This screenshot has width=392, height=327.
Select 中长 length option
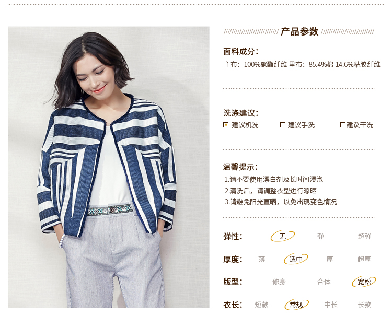coord(331,305)
